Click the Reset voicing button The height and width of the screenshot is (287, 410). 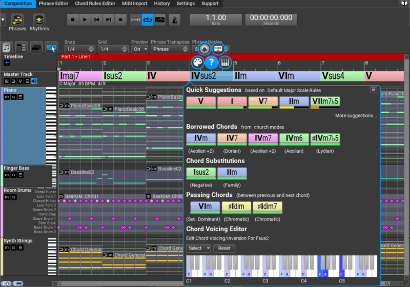224,248
